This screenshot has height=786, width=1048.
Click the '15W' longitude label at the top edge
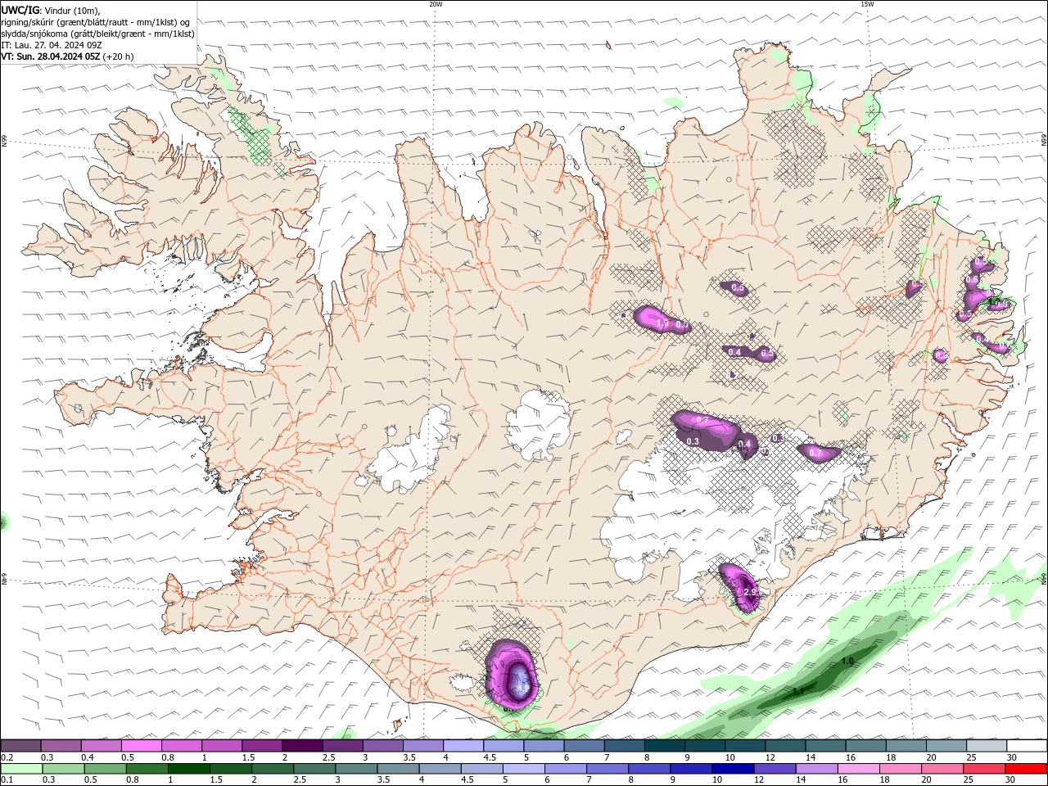pyautogui.click(x=867, y=4)
